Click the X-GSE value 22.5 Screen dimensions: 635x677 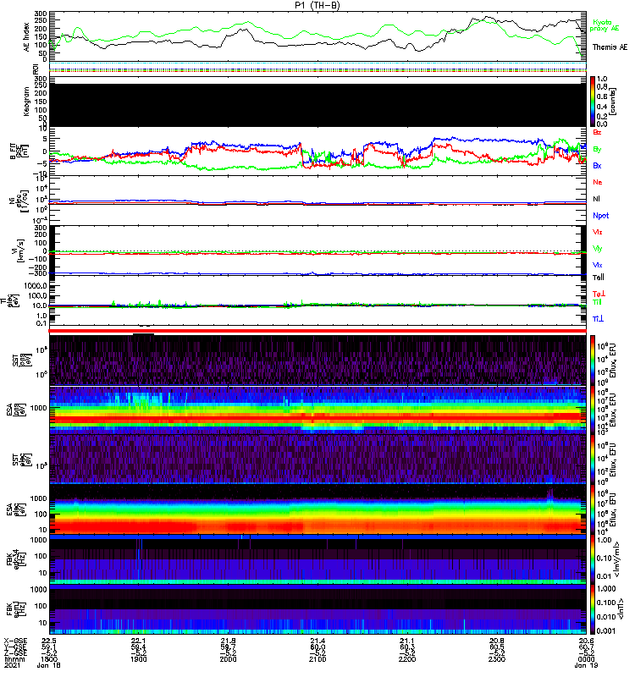tap(49, 641)
